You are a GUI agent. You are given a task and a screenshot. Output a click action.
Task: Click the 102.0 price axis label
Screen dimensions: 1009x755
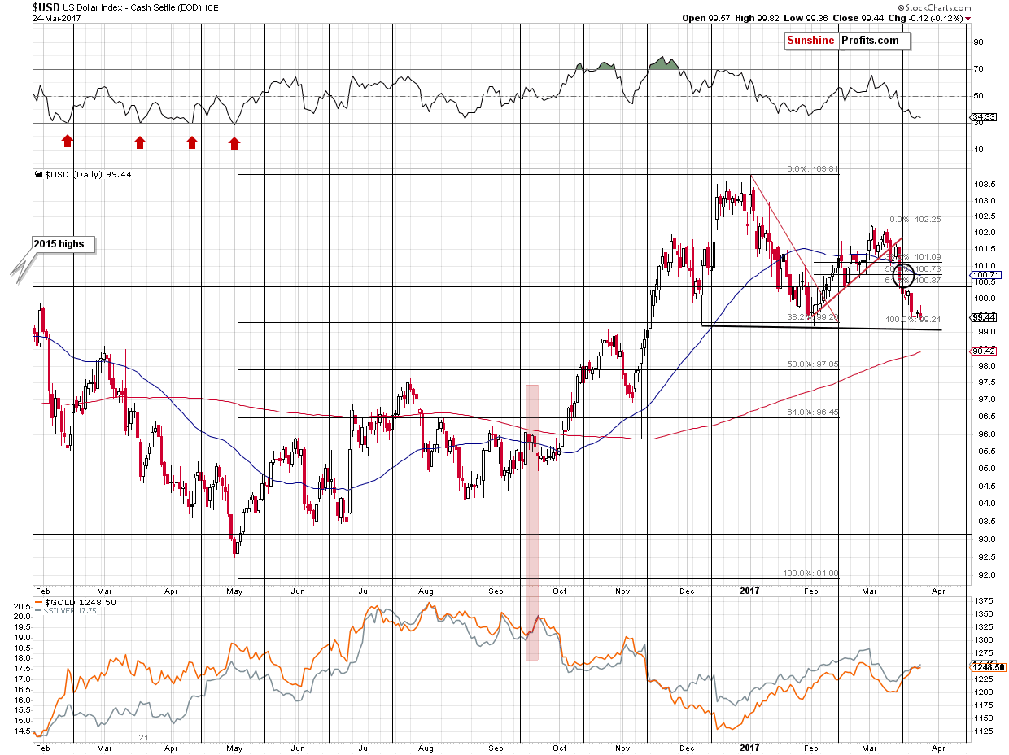(985, 233)
